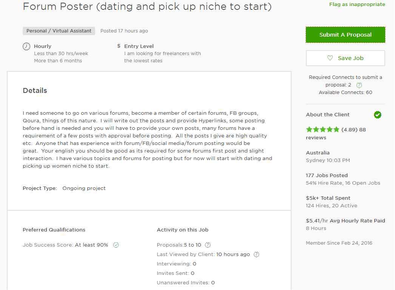The height and width of the screenshot is (290, 395).
Task: Click the dollar icon beside Entry Level
Action: [119, 46]
